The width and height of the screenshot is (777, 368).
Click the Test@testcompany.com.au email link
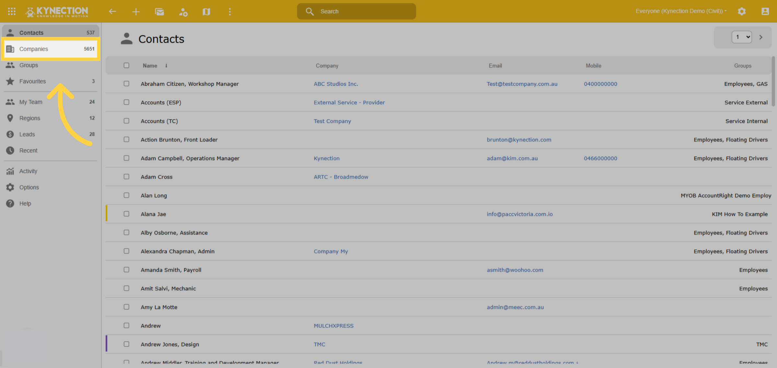(522, 84)
